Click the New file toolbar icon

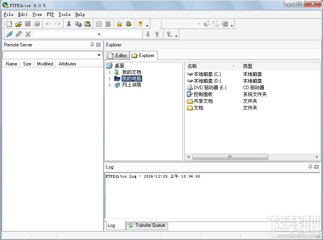(x=9, y=24)
